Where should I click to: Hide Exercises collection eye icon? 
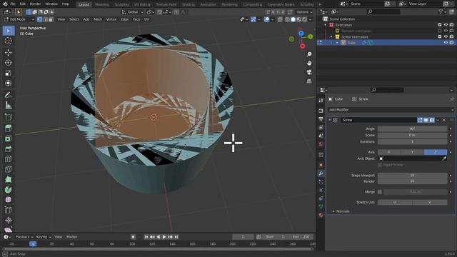tap(446, 25)
